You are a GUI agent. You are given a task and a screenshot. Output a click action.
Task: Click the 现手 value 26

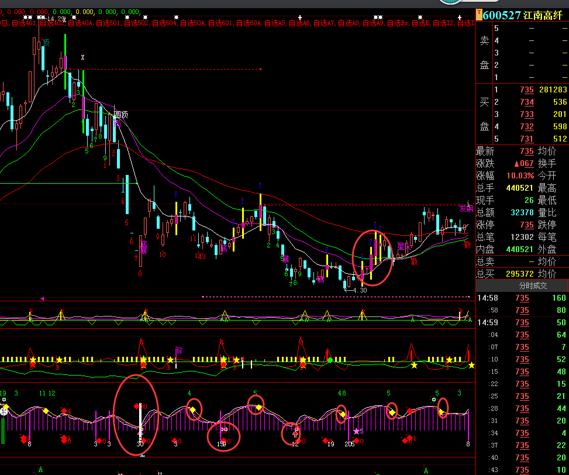click(529, 200)
